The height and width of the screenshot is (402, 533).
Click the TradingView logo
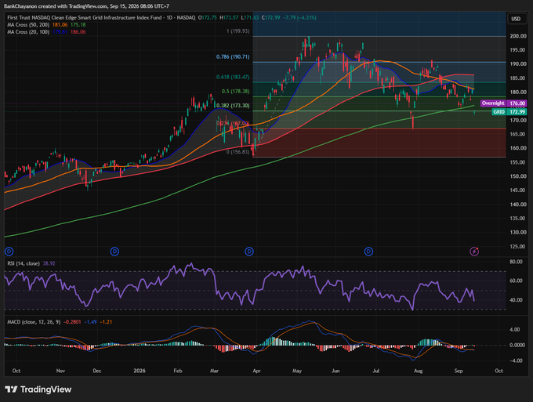[38, 389]
